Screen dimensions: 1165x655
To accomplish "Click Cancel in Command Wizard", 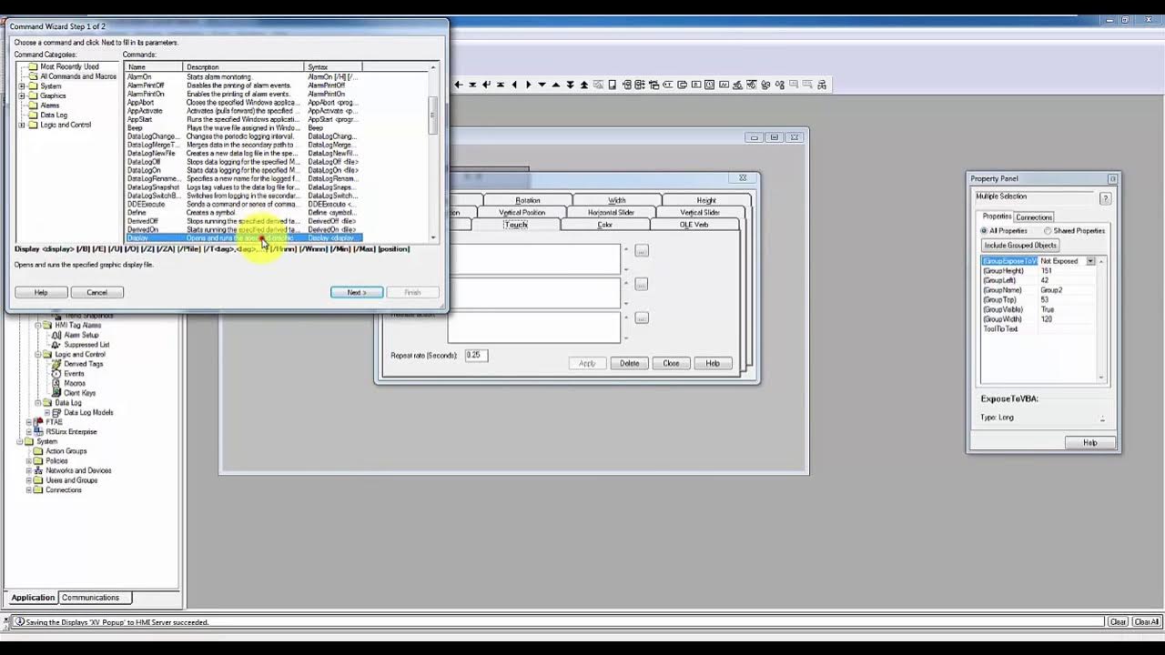I will pos(96,292).
